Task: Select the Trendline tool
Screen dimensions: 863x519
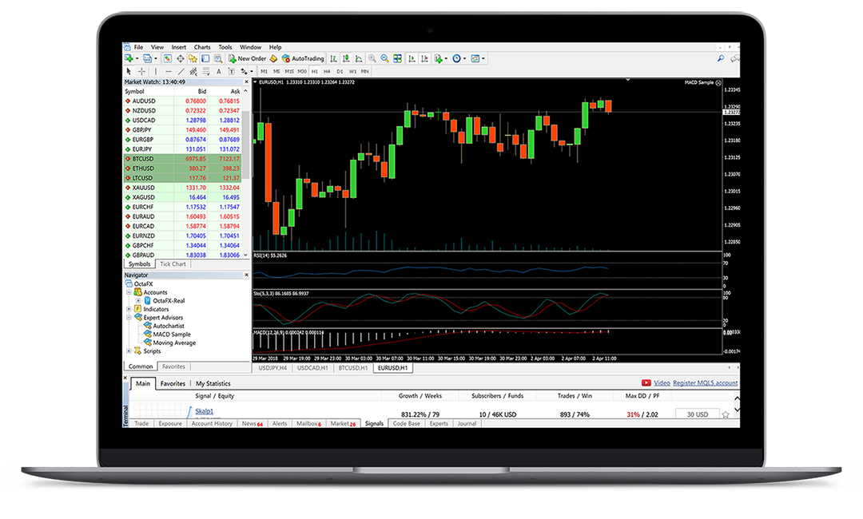Action: 181,72
